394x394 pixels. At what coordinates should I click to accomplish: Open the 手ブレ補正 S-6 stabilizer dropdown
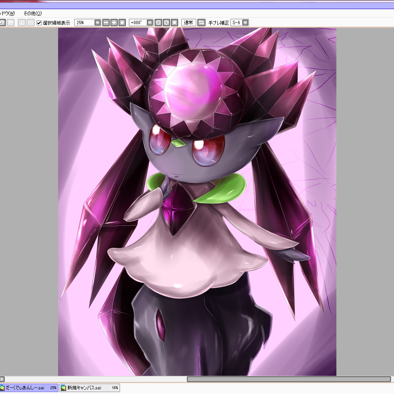tap(245, 23)
